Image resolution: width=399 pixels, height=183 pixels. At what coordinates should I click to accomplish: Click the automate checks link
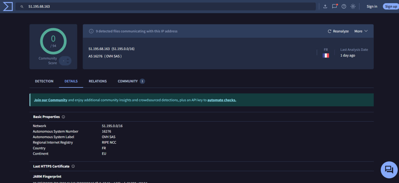(221, 100)
